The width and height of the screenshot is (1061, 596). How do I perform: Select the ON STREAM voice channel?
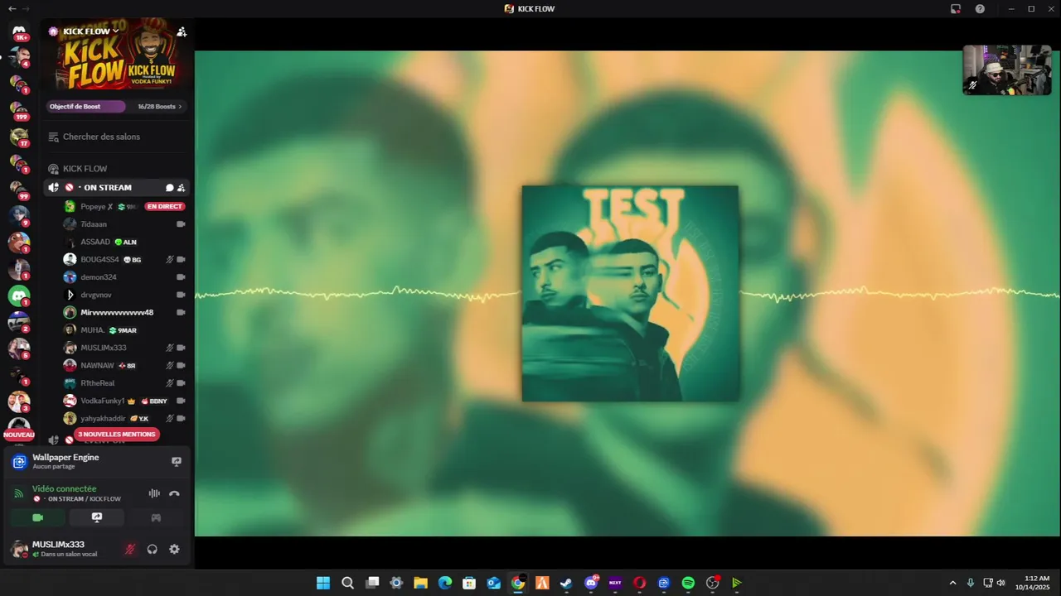click(x=116, y=188)
